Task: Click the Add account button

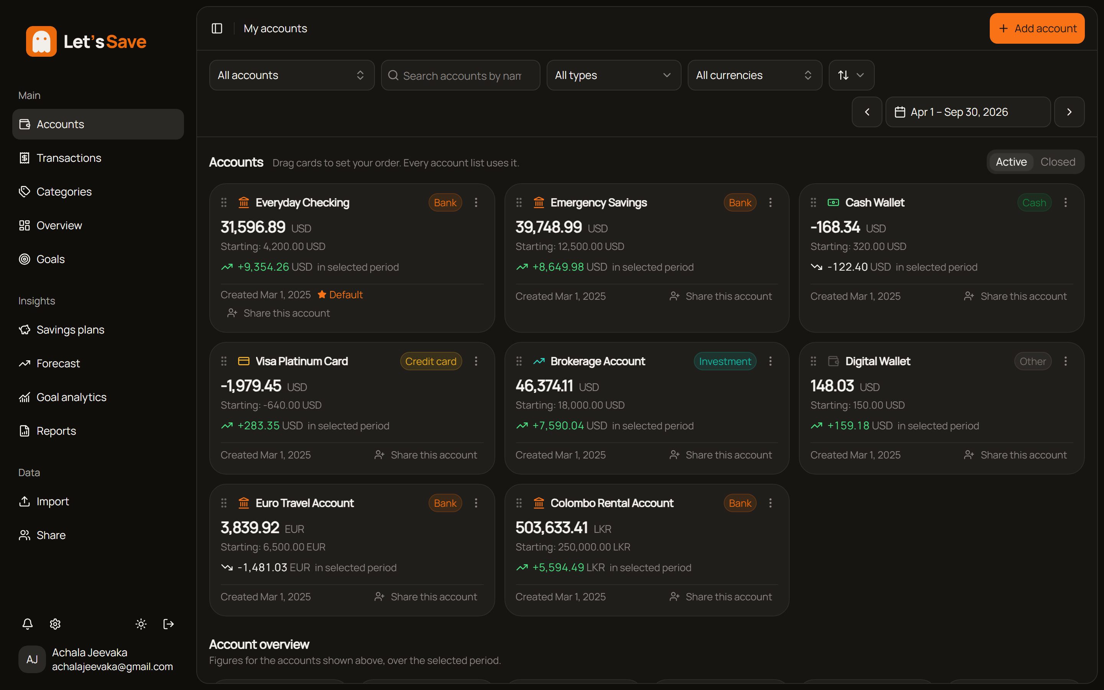Action: click(1037, 28)
